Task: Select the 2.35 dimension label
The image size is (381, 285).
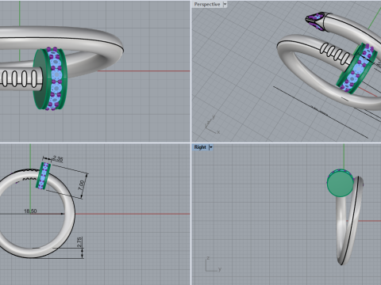Action: coord(58,159)
